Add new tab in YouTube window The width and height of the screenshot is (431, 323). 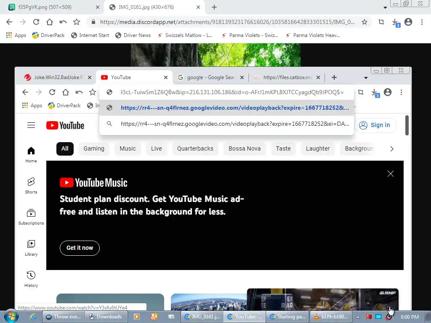tap(334, 77)
